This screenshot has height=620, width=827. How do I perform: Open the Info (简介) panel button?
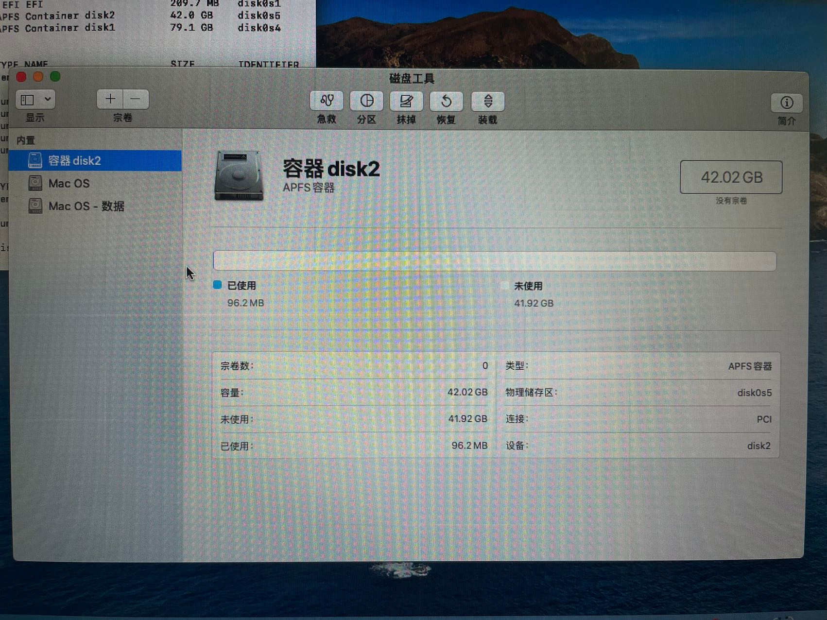[786, 103]
